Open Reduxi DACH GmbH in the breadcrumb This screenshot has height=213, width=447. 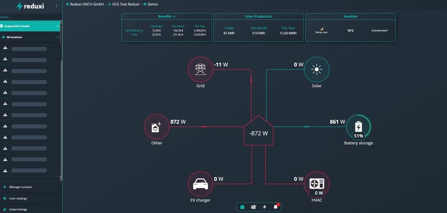click(x=87, y=4)
